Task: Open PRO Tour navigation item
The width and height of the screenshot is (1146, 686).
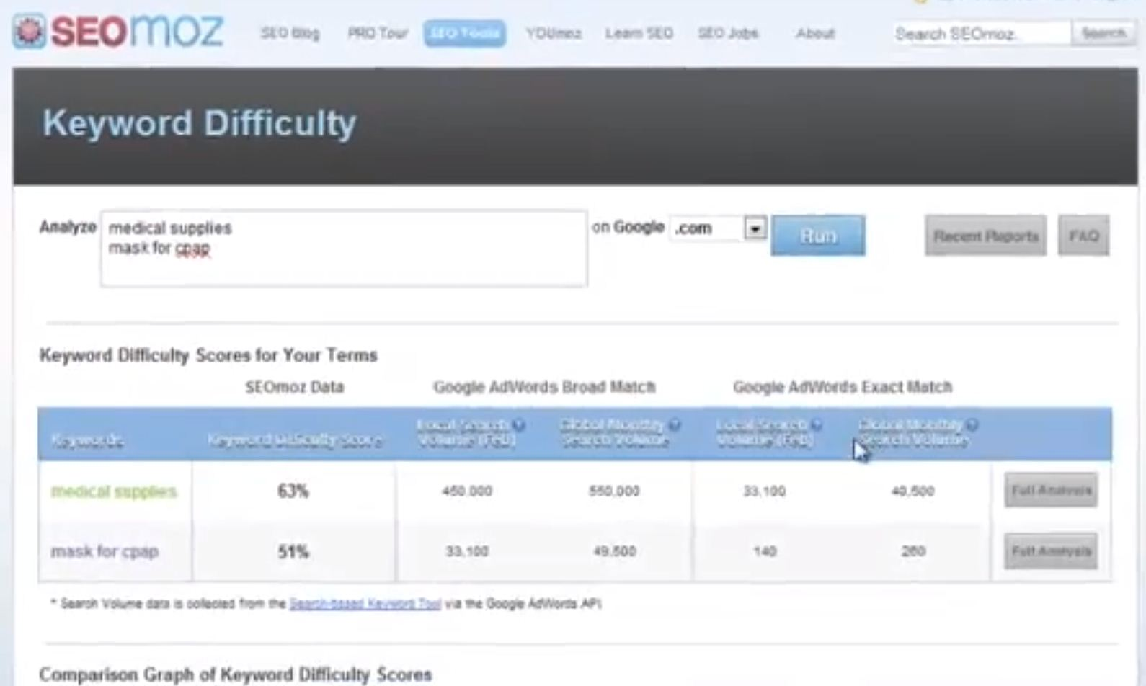Action: tap(378, 33)
